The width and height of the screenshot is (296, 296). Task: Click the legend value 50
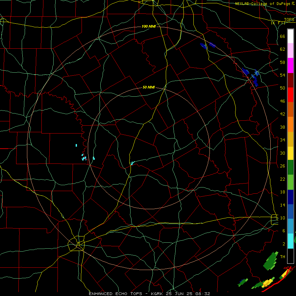point(283,88)
